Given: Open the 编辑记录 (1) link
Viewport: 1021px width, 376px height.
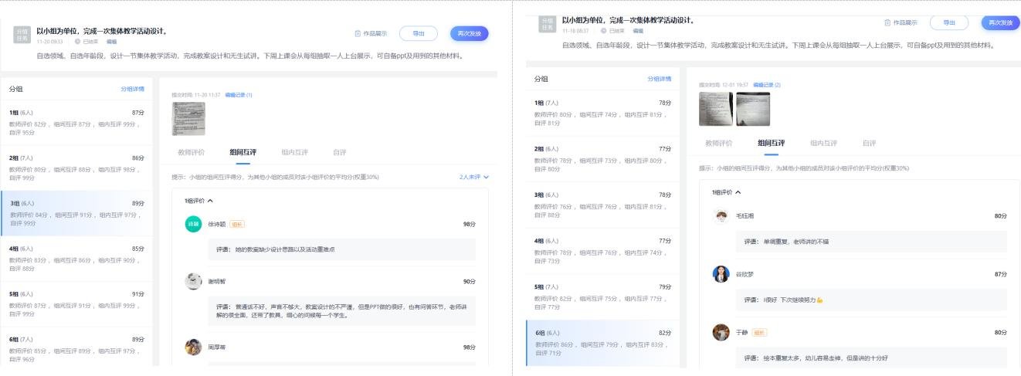Looking at the screenshot, I should point(239,94).
